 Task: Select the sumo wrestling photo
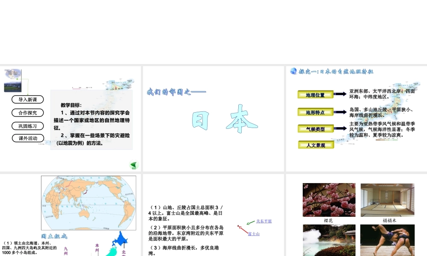tap(387, 240)
